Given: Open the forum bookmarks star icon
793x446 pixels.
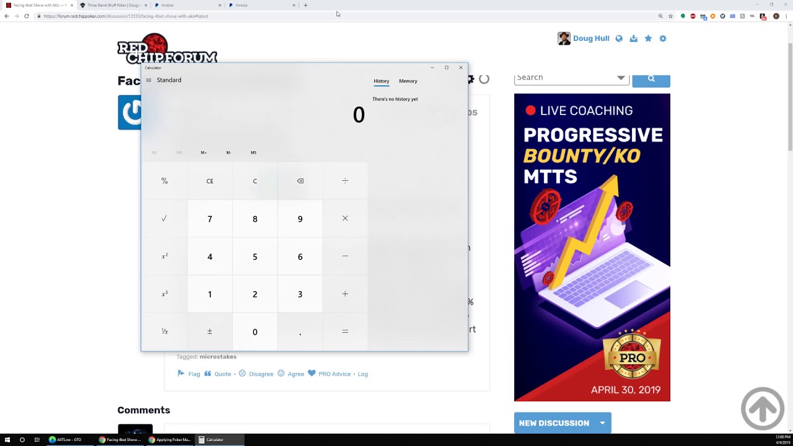Looking at the screenshot, I should [x=648, y=38].
